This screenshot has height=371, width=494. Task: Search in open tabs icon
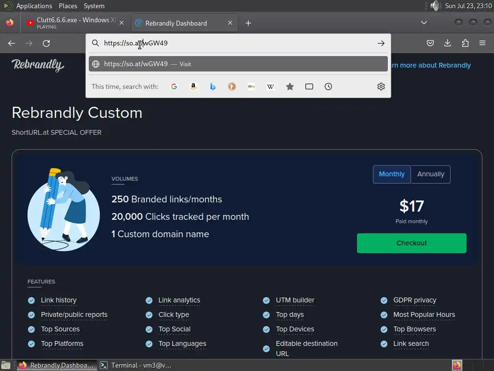click(x=309, y=86)
